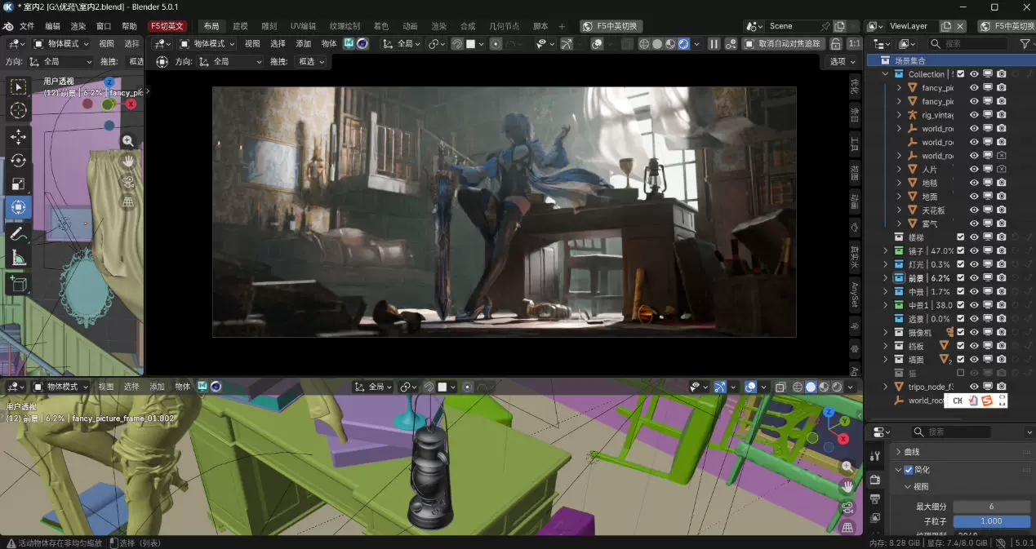Switch to the UV编辑 workspace tab
The image size is (1036, 549).
pos(303,26)
